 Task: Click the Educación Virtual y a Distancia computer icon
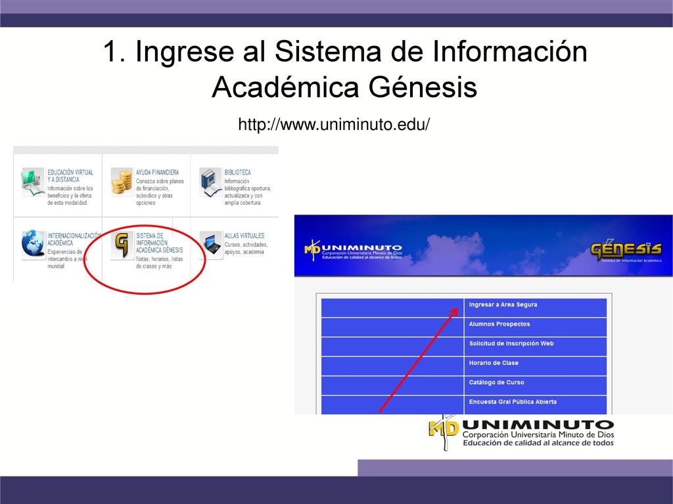(x=33, y=182)
